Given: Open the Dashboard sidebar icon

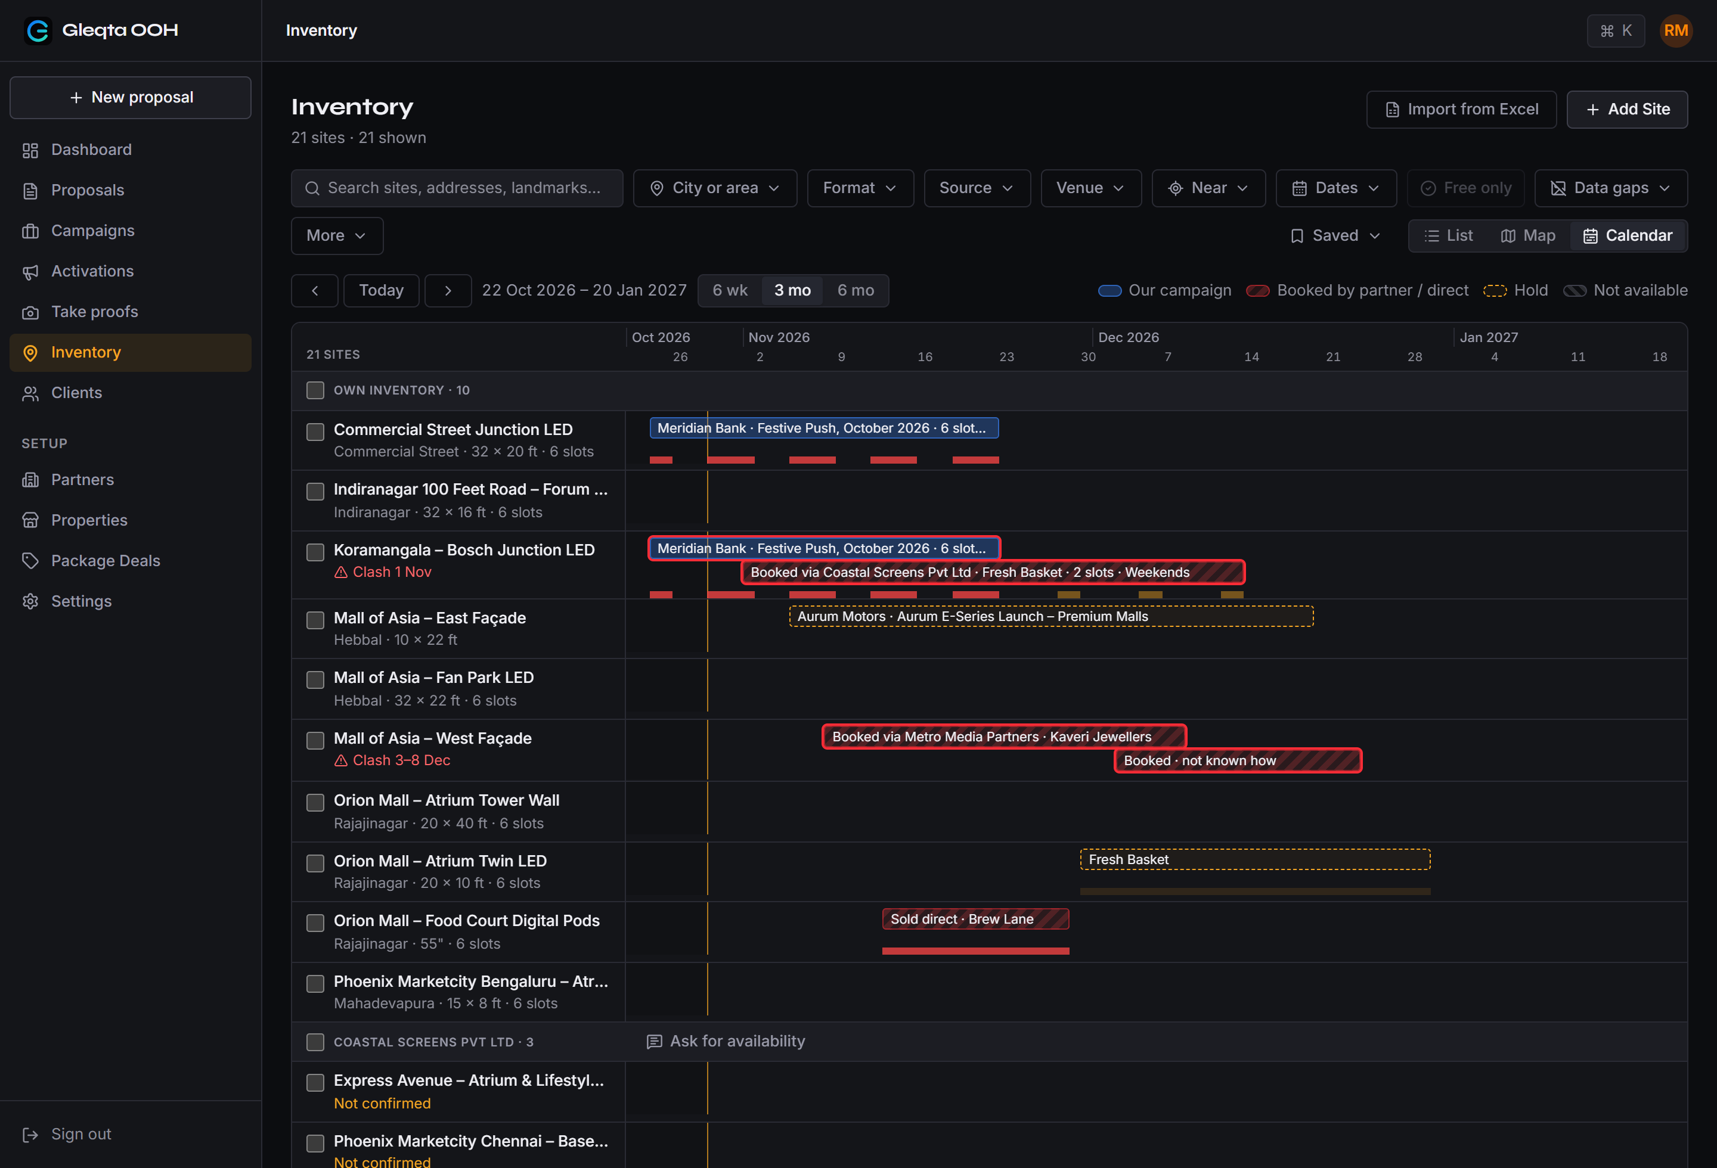Looking at the screenshot, I should [x=30, y=150].
